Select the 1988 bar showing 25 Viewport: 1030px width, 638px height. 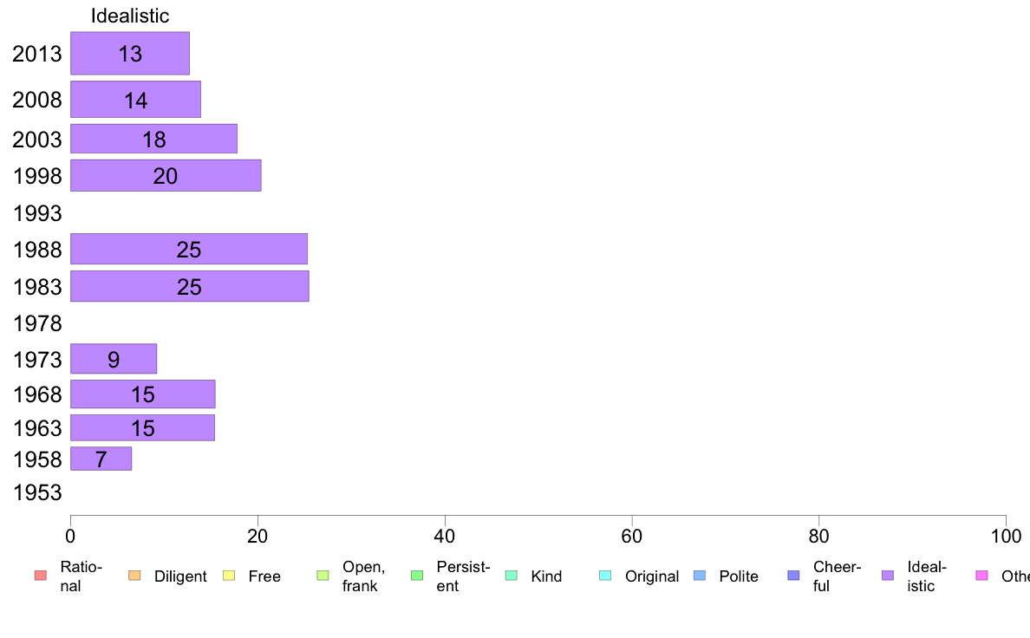click(188, 249)
